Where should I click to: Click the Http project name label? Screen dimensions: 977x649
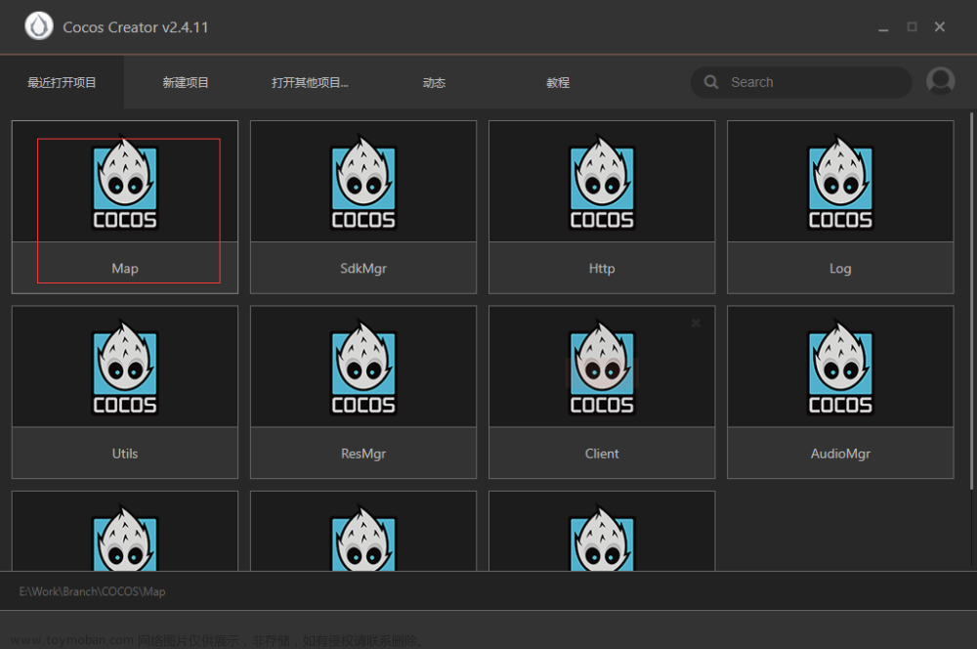(x=602, y=268)
